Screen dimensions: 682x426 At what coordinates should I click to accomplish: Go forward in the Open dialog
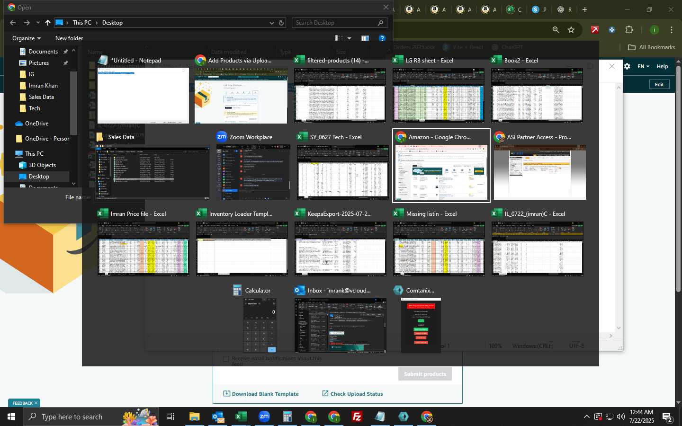tap(27, 23)
